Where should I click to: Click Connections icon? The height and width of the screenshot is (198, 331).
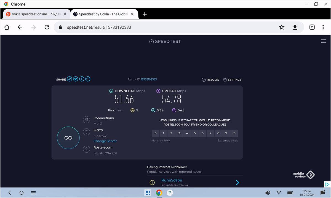(86, 120)
